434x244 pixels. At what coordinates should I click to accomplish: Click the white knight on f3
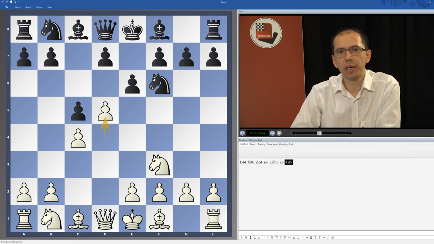coord(159,164)
